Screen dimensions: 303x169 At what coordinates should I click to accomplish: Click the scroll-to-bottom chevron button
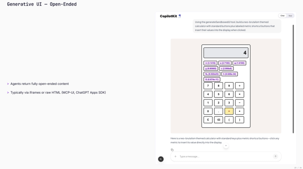click(226, 146)
